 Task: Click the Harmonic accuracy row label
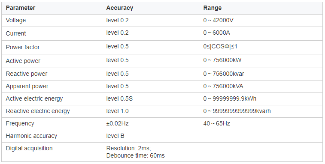[31, 136]
